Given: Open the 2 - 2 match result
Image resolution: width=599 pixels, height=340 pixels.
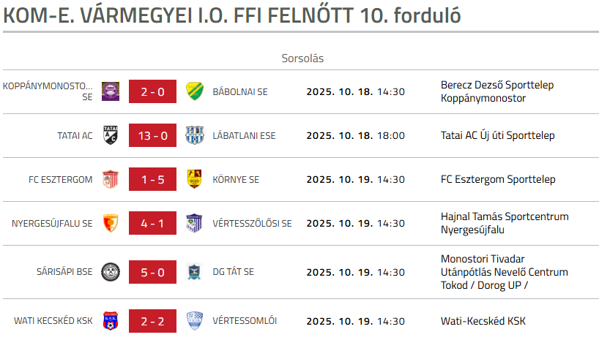Looking at the screenshot, I should pos(152,320).
